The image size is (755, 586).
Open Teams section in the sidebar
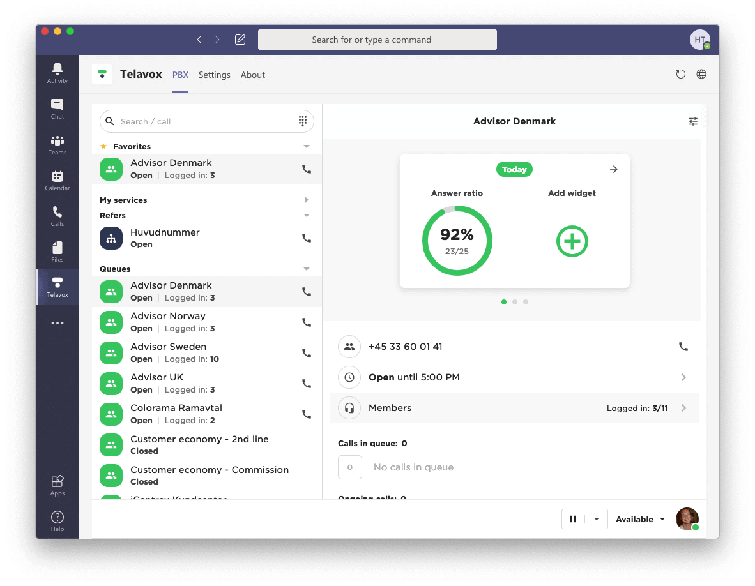coord(57,145)
